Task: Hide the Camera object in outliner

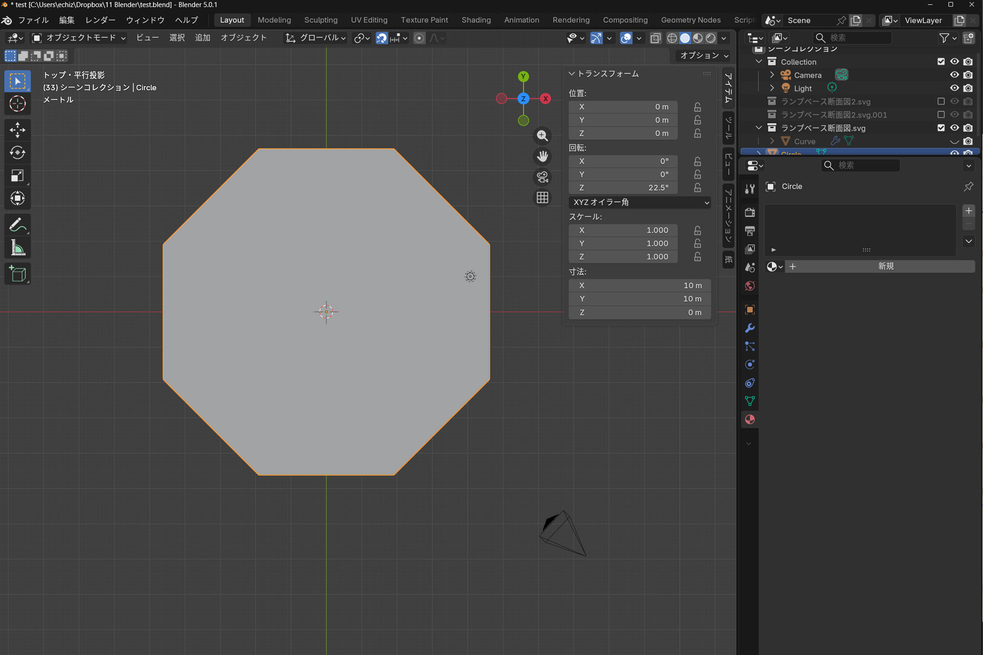Action: pyautogui.click(x=954, y=75)
